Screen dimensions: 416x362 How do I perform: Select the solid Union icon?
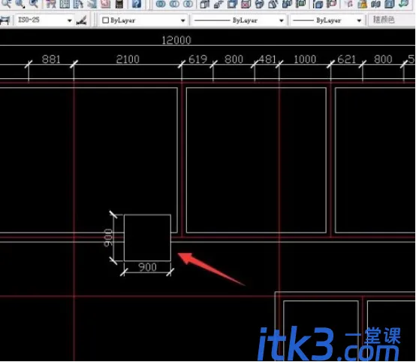[161, 4]
